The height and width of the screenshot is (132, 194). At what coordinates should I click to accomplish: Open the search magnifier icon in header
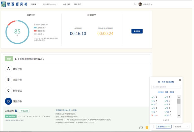click(x=134, y=4)
